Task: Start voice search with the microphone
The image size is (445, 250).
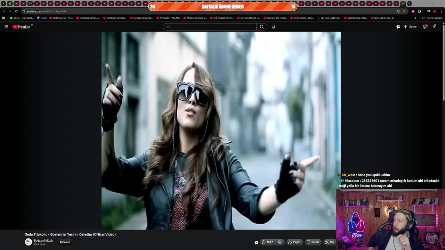Action: pos(274,27)
